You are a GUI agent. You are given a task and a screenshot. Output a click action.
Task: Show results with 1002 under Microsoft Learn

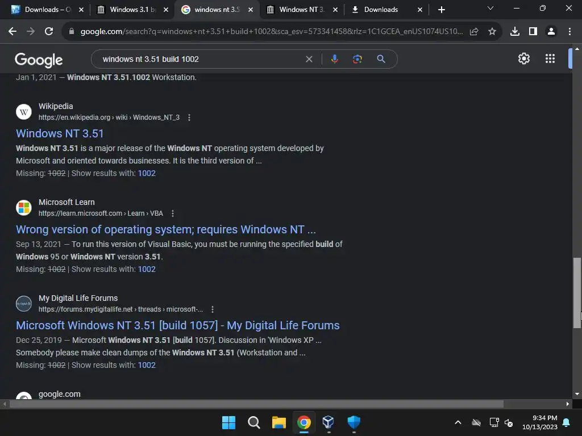[x=147, y=269]
